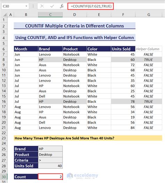Image resolution: width=165 pixels, height=183 pixels.
Task: Click the criteria Units Sold value 40
Action: (50, 166)
